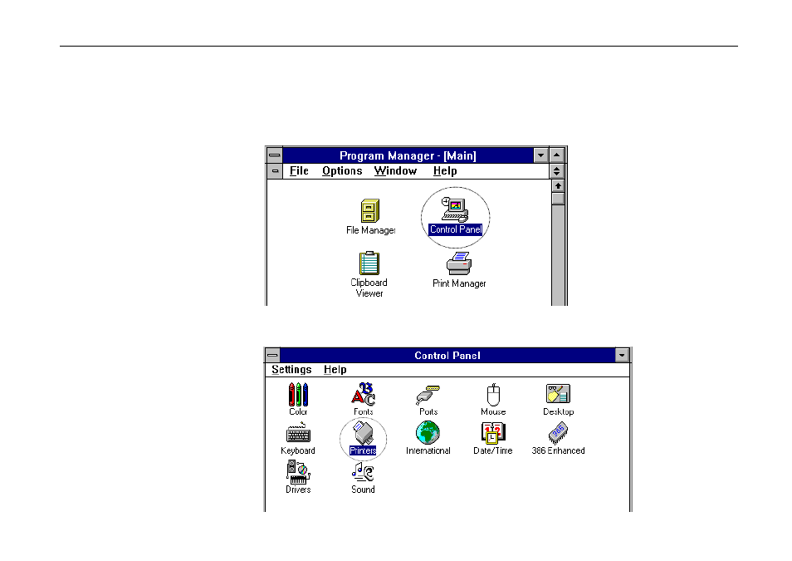Click scrollbar up arrow in Program Manager
The width and height of the screenshot is (792, 561).
pos(558,186)
